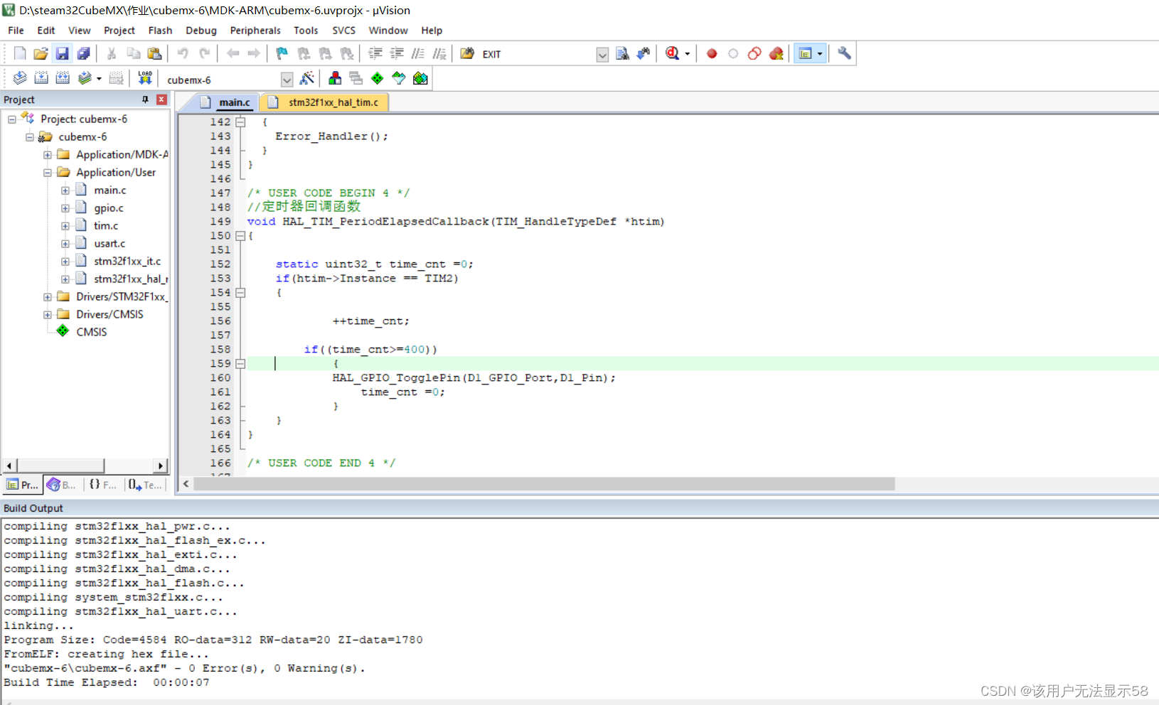Switch to the Templates tab in Project panel
This screenshot has height=705, width=1159.
(x=146, y=485)
